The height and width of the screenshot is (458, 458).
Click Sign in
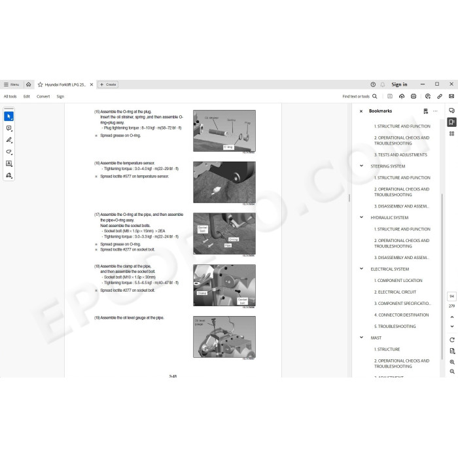pyautogui.click(x=399, y=84)
